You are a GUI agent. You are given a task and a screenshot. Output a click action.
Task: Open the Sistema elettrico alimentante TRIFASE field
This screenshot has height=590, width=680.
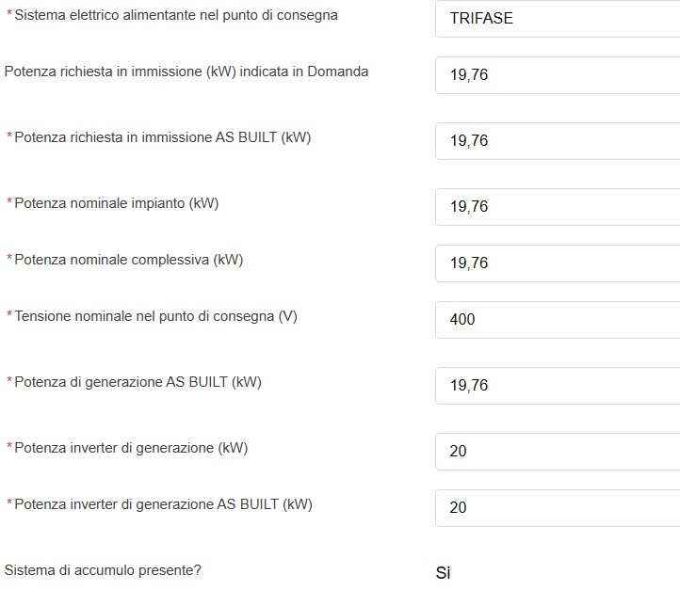557,19
